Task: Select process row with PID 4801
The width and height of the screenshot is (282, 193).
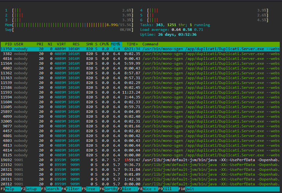Action: point(140,136)
